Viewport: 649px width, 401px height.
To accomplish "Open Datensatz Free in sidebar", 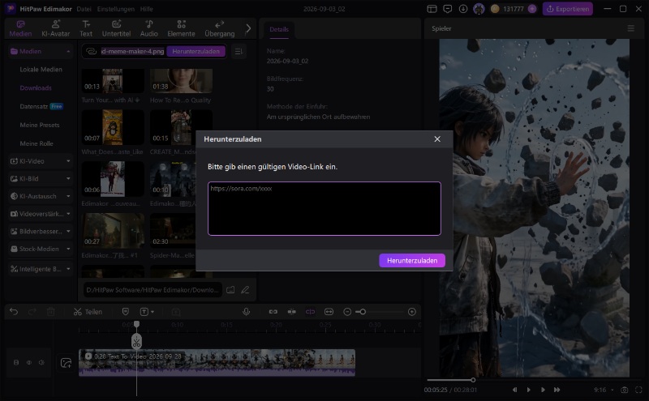I will click(x=41, y=106).
